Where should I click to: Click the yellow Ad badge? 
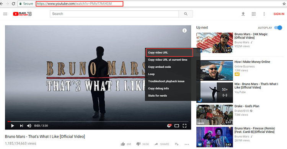(237, 74)
